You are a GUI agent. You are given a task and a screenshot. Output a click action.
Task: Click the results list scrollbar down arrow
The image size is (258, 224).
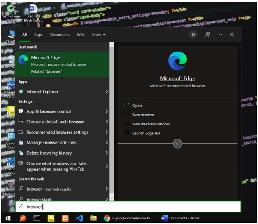[x=112, y=198]
